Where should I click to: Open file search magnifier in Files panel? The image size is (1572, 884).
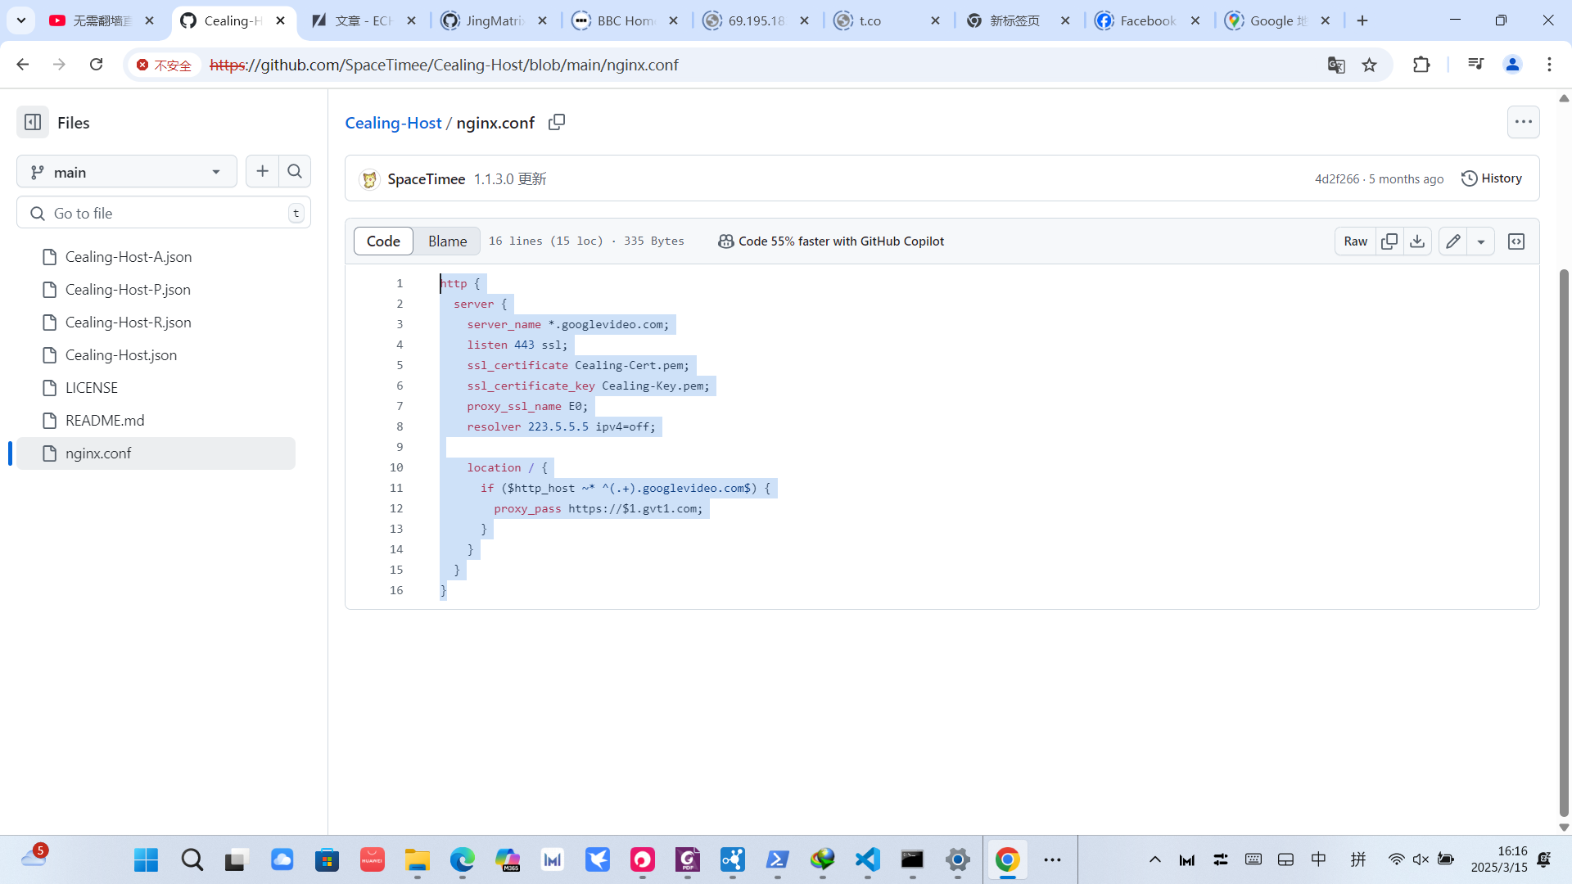[295, 171]
